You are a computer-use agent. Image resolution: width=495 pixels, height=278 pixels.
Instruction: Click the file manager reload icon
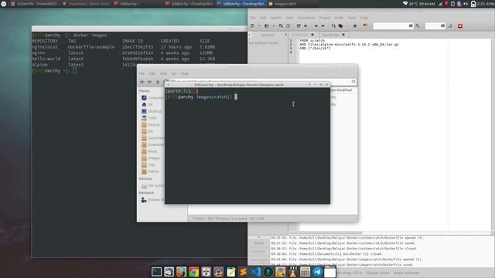[353, 82]
